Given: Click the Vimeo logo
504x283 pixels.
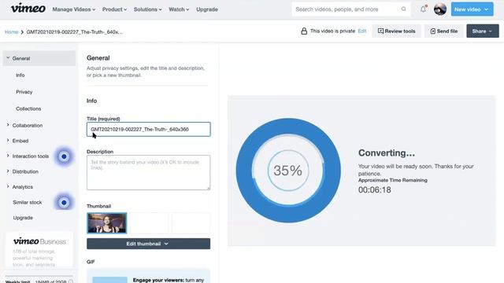Looking at the screenshot, I should [28, 9].
